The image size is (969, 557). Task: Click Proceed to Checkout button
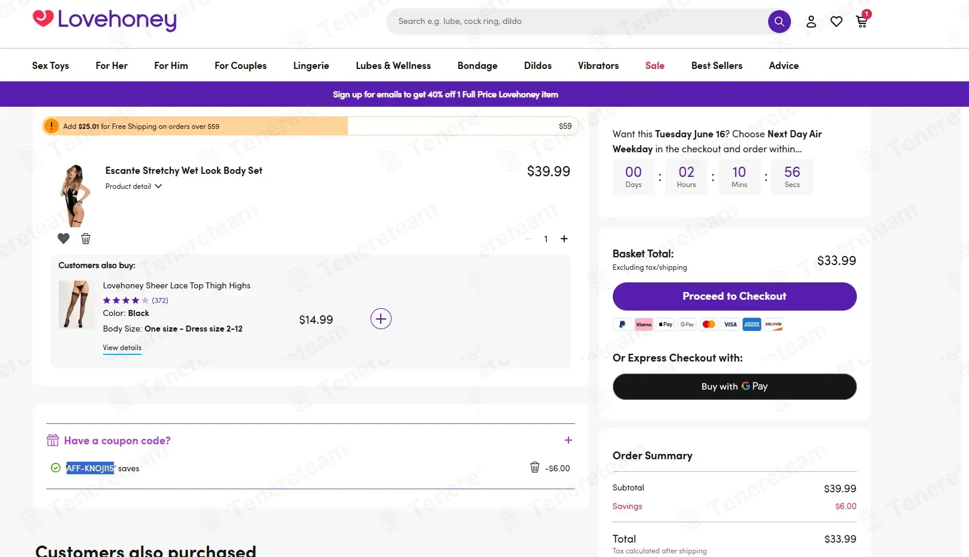(x=735, y=296)
